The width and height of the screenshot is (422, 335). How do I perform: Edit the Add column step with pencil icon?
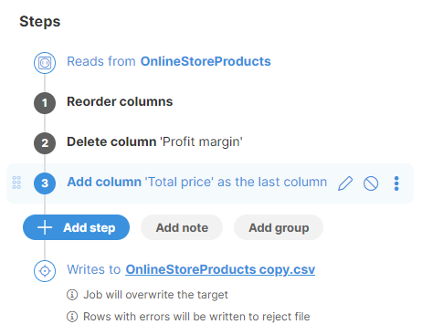tap(345, 183)
